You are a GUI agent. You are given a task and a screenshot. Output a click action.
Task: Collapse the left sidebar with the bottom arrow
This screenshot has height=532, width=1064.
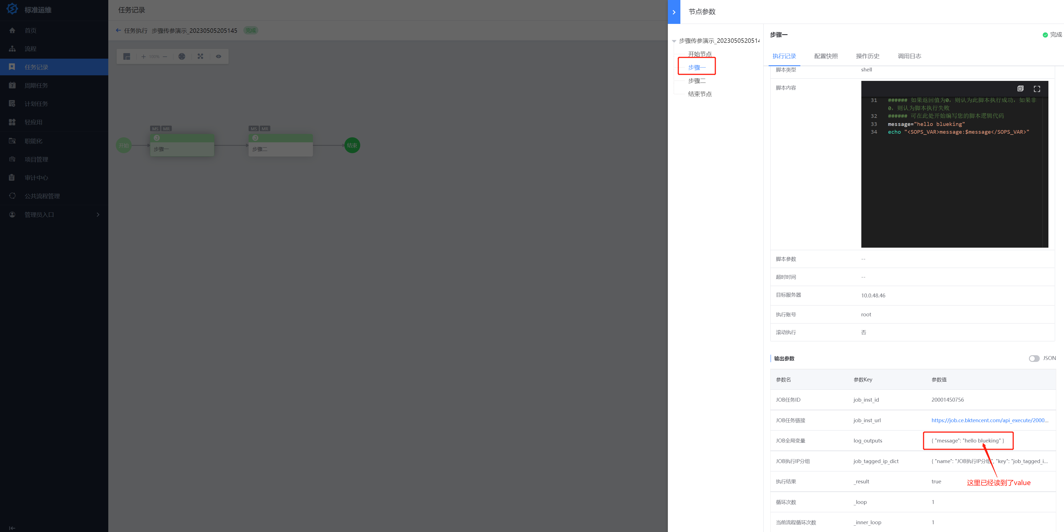click(x=12, y=528)
